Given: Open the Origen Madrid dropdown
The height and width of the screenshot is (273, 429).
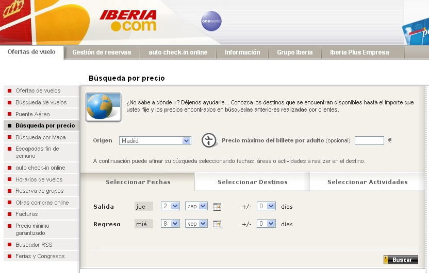Looking at the screenshot, I should pyautogui.click(x=155, y=141).
